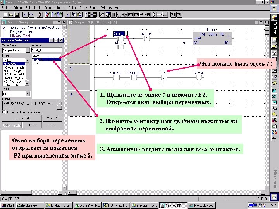Click the Open project folder icon

(11, 15)
